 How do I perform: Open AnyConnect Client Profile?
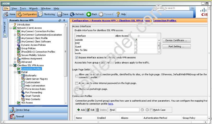[34, 38]
